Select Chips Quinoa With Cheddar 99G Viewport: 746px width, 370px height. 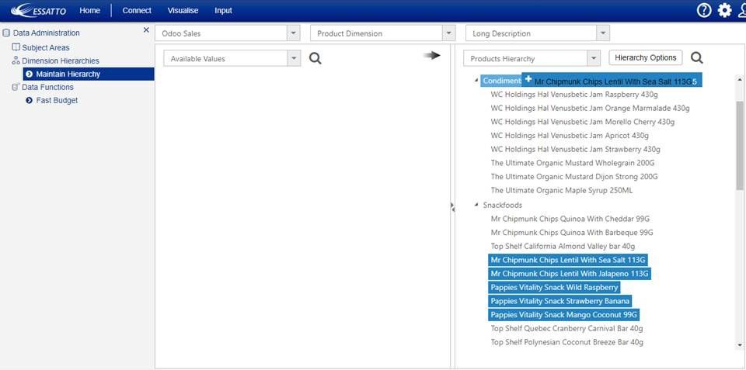tap(570, 219)
